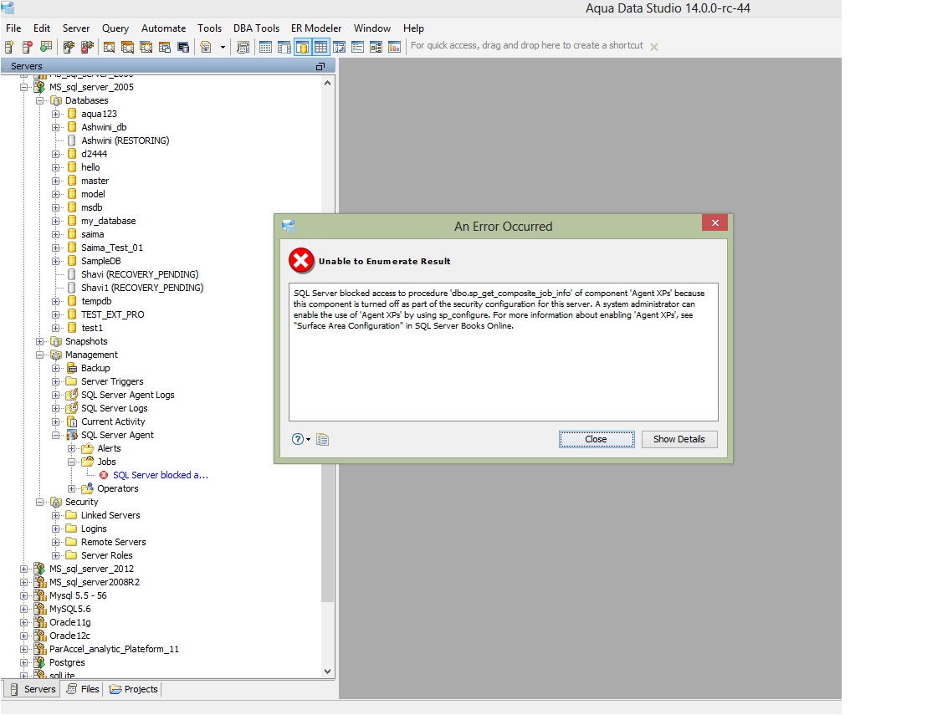Expand the Oracle11g server
The width and height of the screenshot is (927, 715).
click(23, 622)
